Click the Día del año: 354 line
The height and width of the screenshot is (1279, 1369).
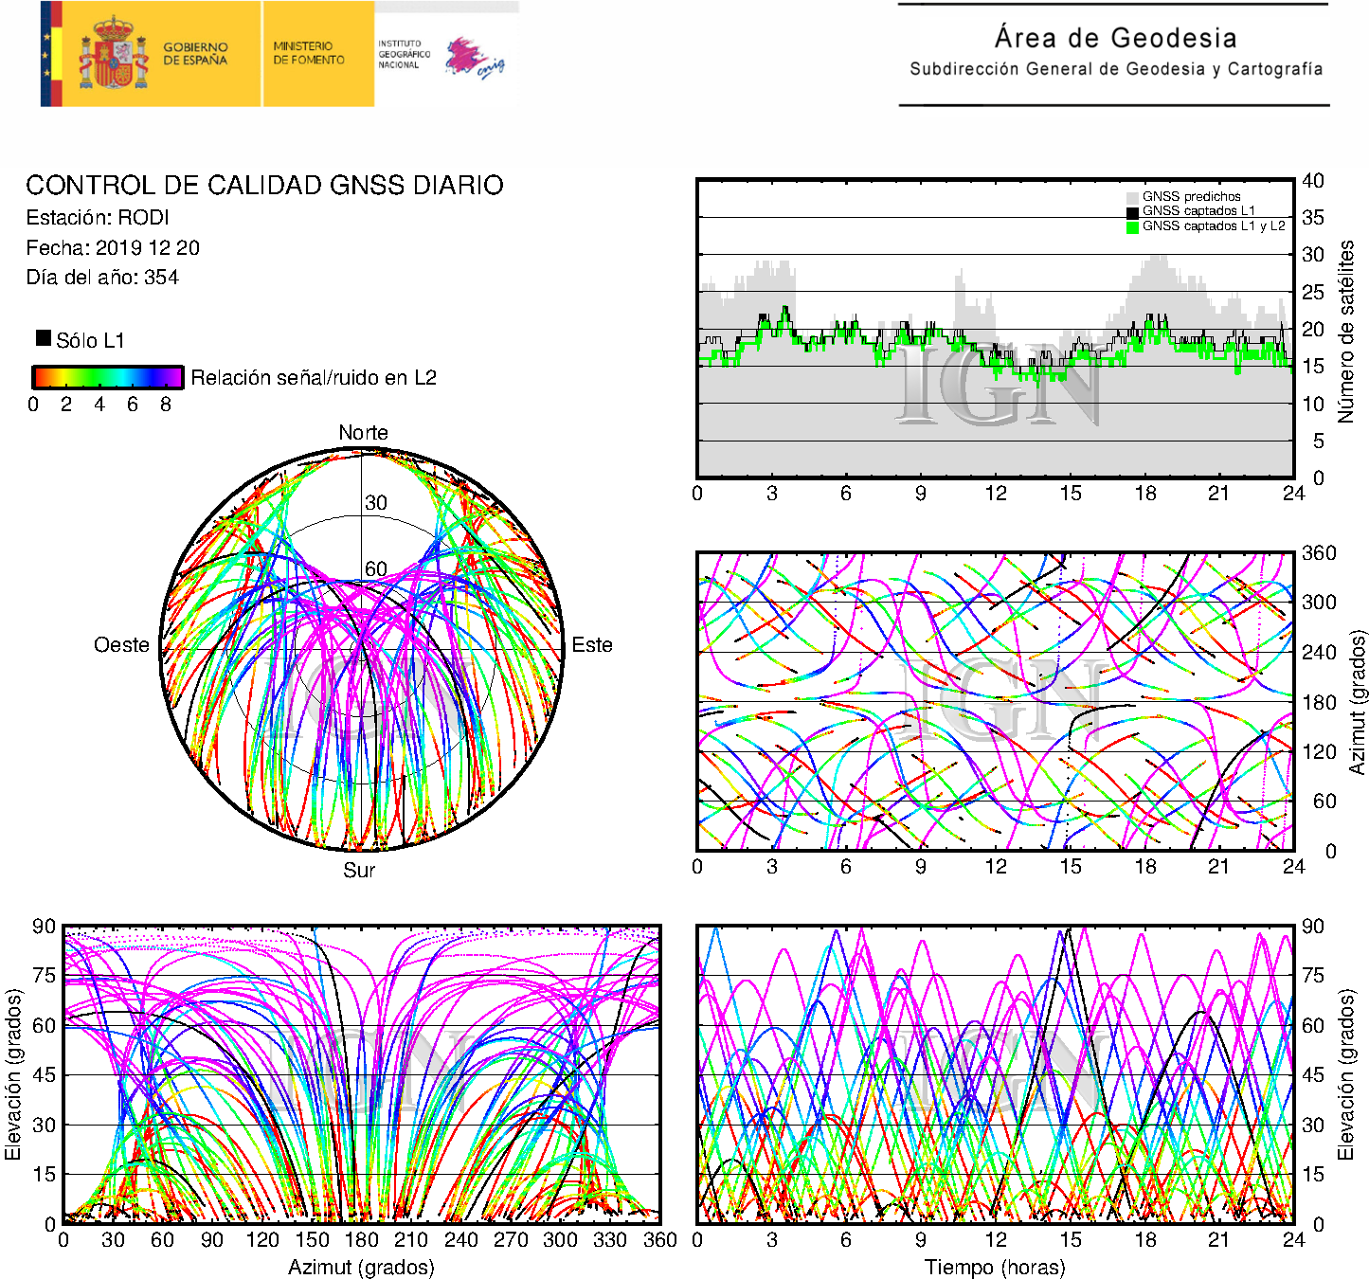pyautogui.click(x=102, y=278)
